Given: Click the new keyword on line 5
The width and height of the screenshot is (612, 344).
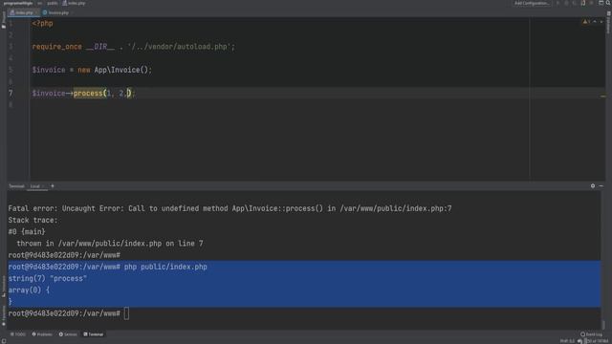Looking at the screenshot, I should point(84,70).
